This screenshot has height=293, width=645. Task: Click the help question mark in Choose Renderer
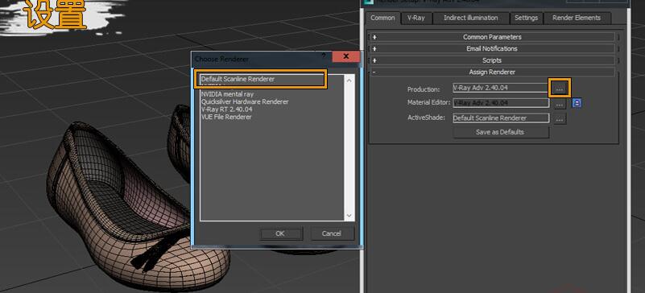point(324,56)
